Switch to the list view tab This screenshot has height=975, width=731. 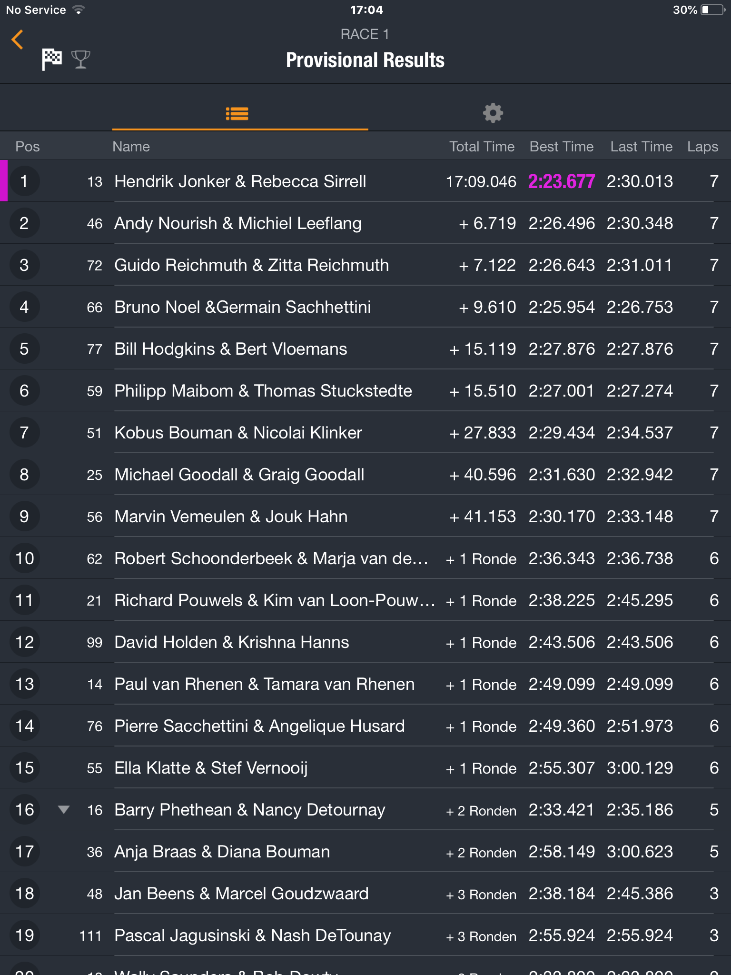tap(237, 113)
